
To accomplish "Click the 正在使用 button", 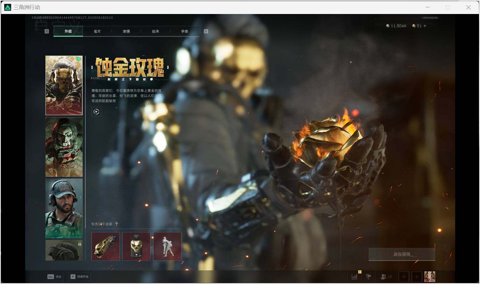I will pos(402,254).
